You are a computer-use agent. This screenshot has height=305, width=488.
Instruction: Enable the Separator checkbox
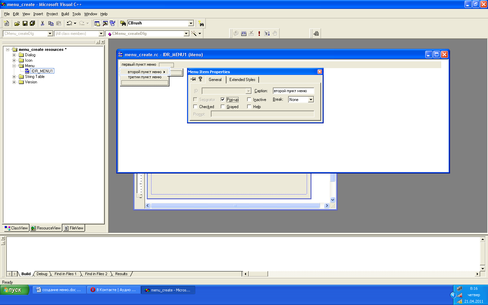(195, 99)
